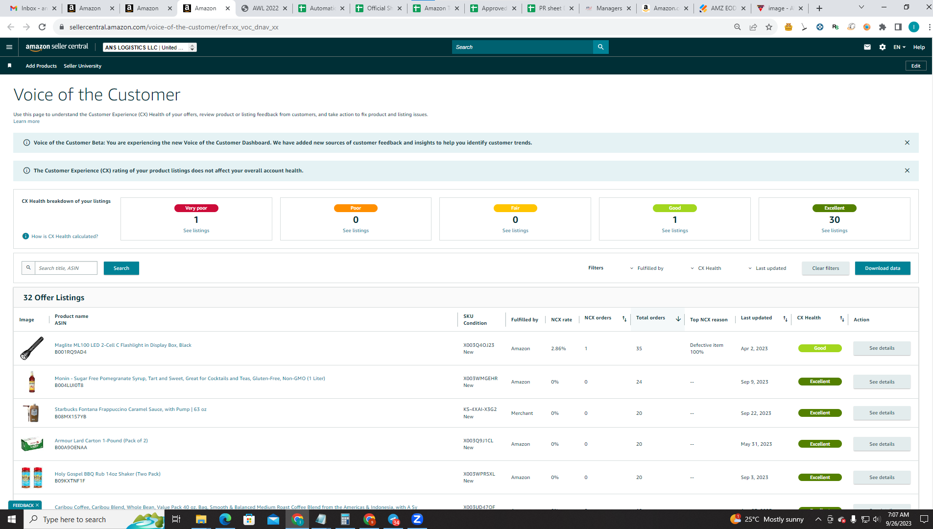Expand the Fulfilled by filter
This screenshot has height=529, width=933.
[647, 268]
